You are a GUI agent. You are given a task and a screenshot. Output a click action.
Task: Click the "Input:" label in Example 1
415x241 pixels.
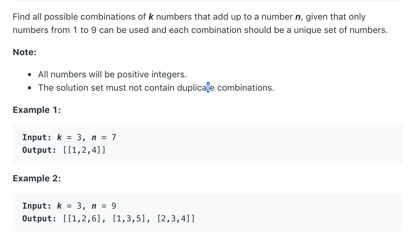pos(37,137)
